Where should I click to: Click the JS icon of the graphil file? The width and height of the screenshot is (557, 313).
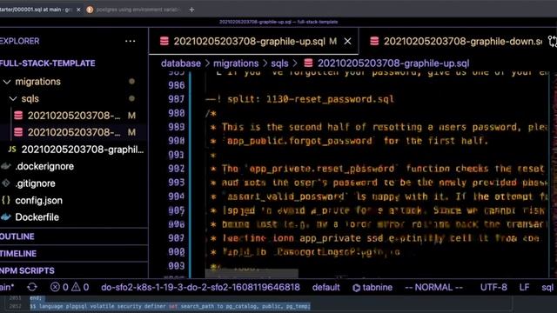click(12, 149)
